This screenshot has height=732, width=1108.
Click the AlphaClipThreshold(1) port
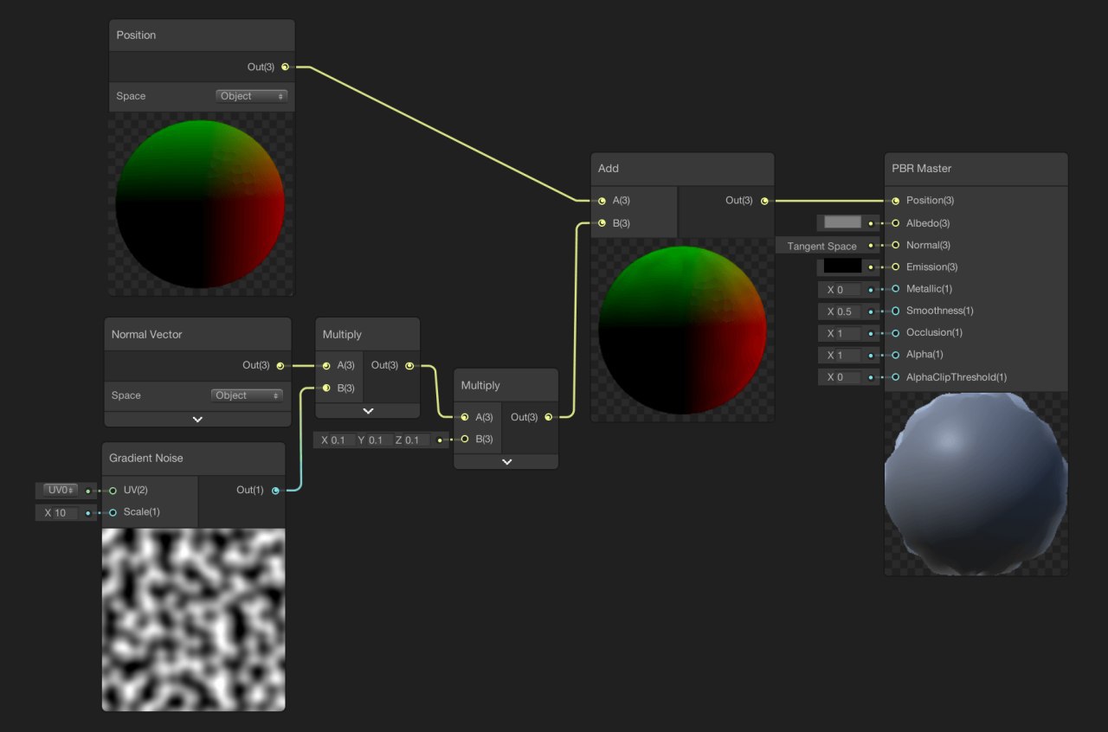[895, 376]
